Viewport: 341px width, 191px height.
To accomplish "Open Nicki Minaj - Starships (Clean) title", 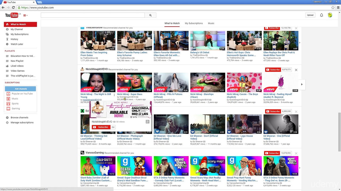I will tap(202, 95).
